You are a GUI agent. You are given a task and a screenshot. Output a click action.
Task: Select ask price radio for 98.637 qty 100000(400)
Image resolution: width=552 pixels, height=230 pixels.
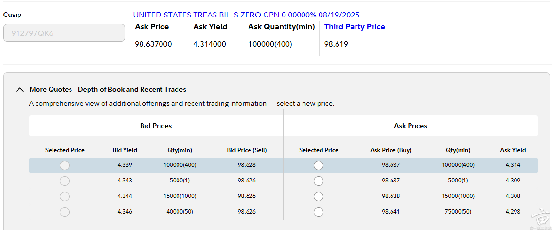pyautogui.click(x=319, y=165)
